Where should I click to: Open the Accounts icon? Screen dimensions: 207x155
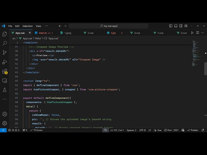5,114
